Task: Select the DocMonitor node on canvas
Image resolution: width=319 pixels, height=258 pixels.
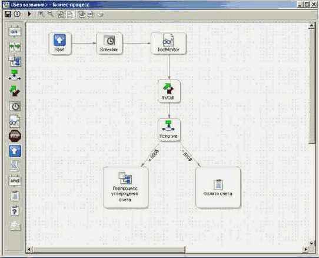Action: click(x=168, y=44)
